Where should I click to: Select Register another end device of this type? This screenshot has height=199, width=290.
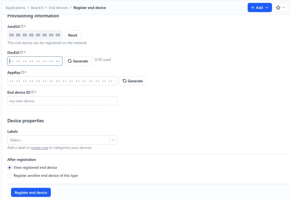click(10, 176)
